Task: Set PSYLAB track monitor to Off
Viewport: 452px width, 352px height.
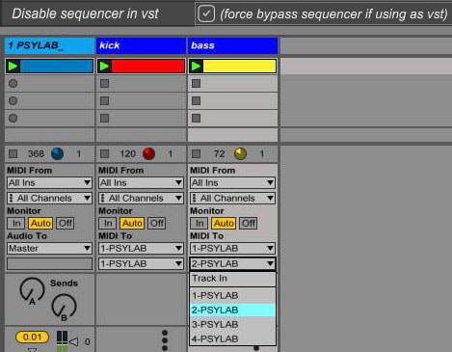Action: click(x=66, y=223)
